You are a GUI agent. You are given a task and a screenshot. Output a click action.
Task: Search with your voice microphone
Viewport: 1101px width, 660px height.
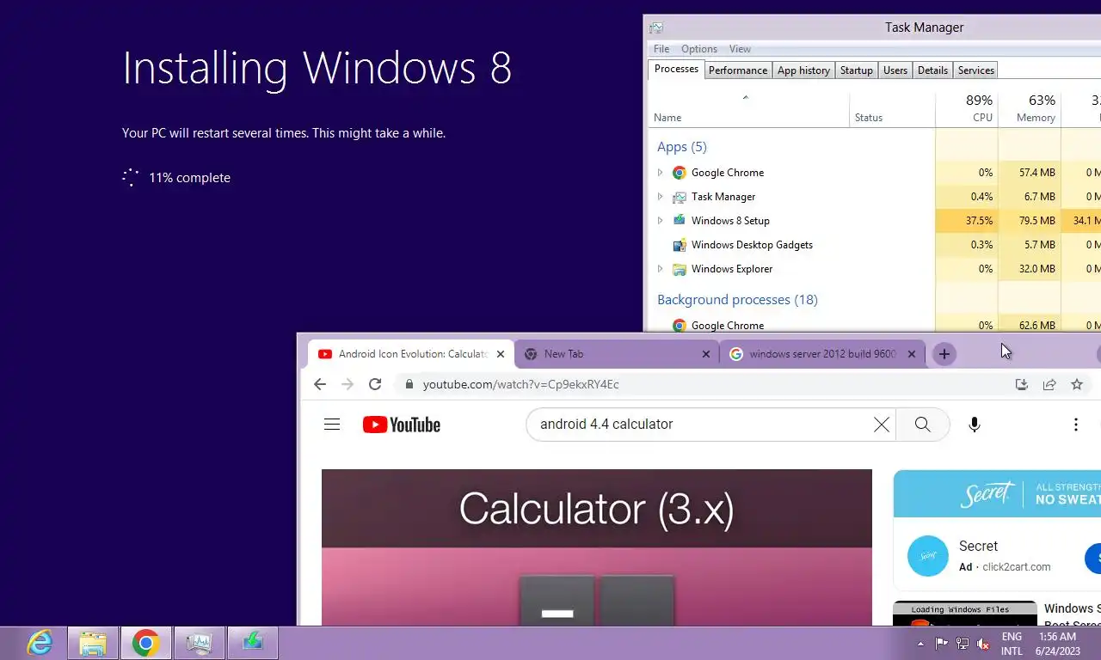975,425
